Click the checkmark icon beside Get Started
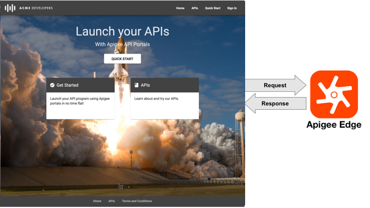 (53, 85)
